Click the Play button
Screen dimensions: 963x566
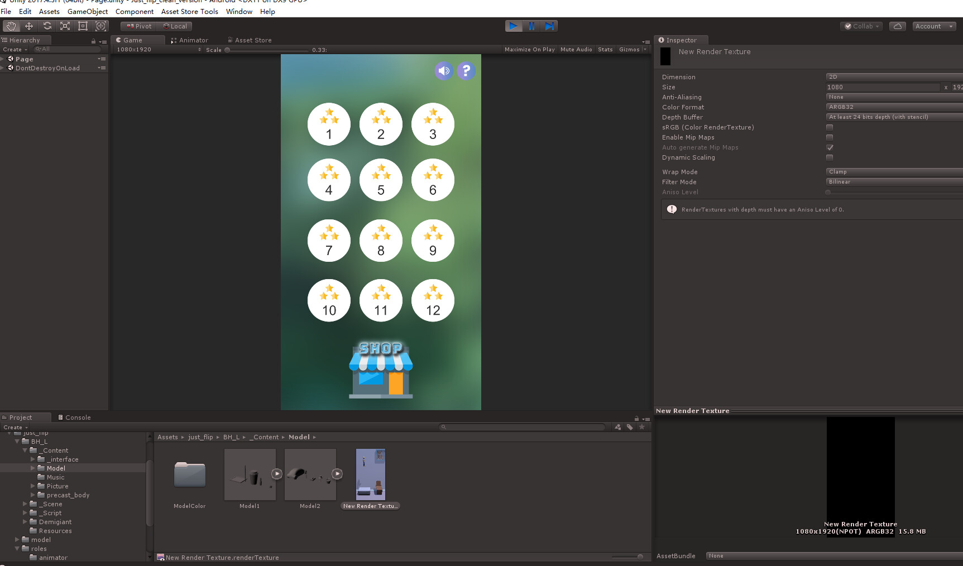click(514, 26)
